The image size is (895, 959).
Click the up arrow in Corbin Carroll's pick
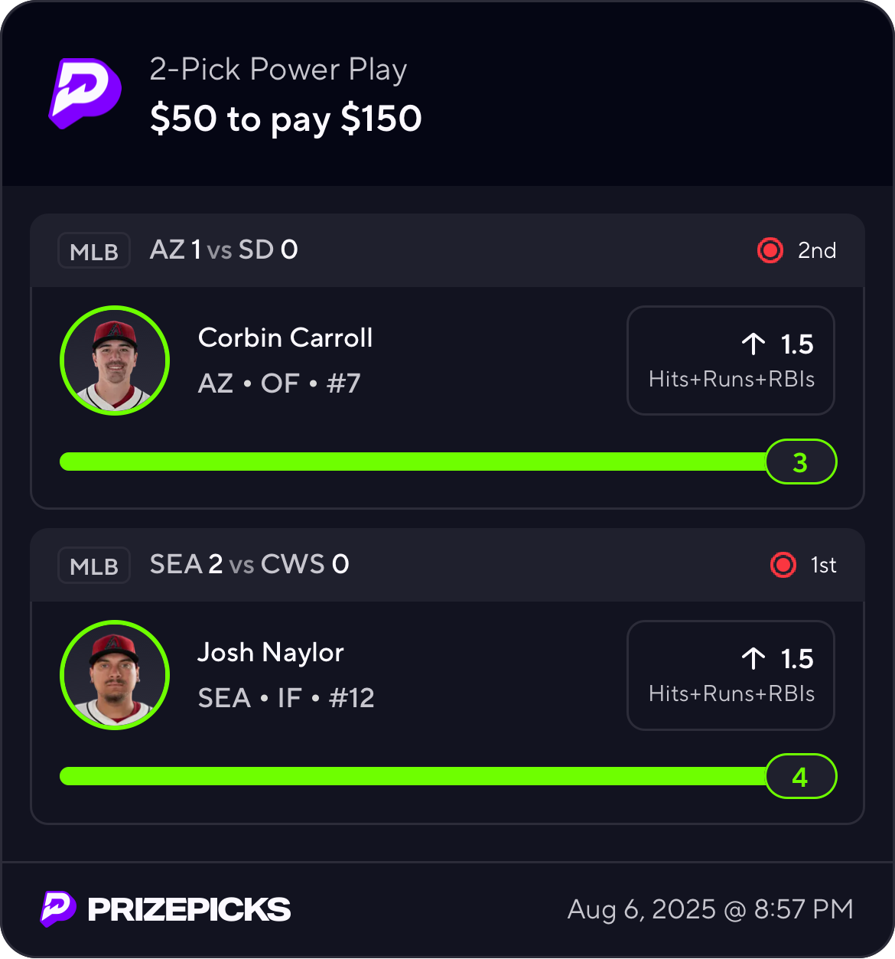pos(753,344)
